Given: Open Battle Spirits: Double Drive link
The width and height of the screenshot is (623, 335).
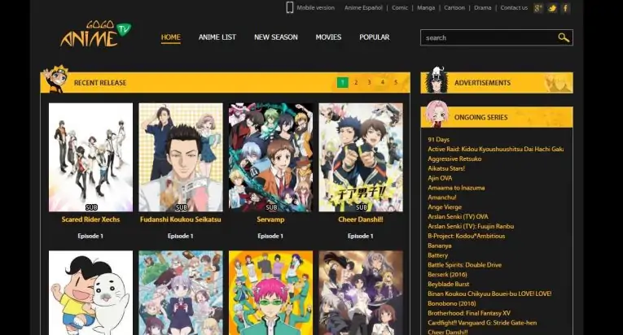Looking at the screenshot, I should 464,265.
